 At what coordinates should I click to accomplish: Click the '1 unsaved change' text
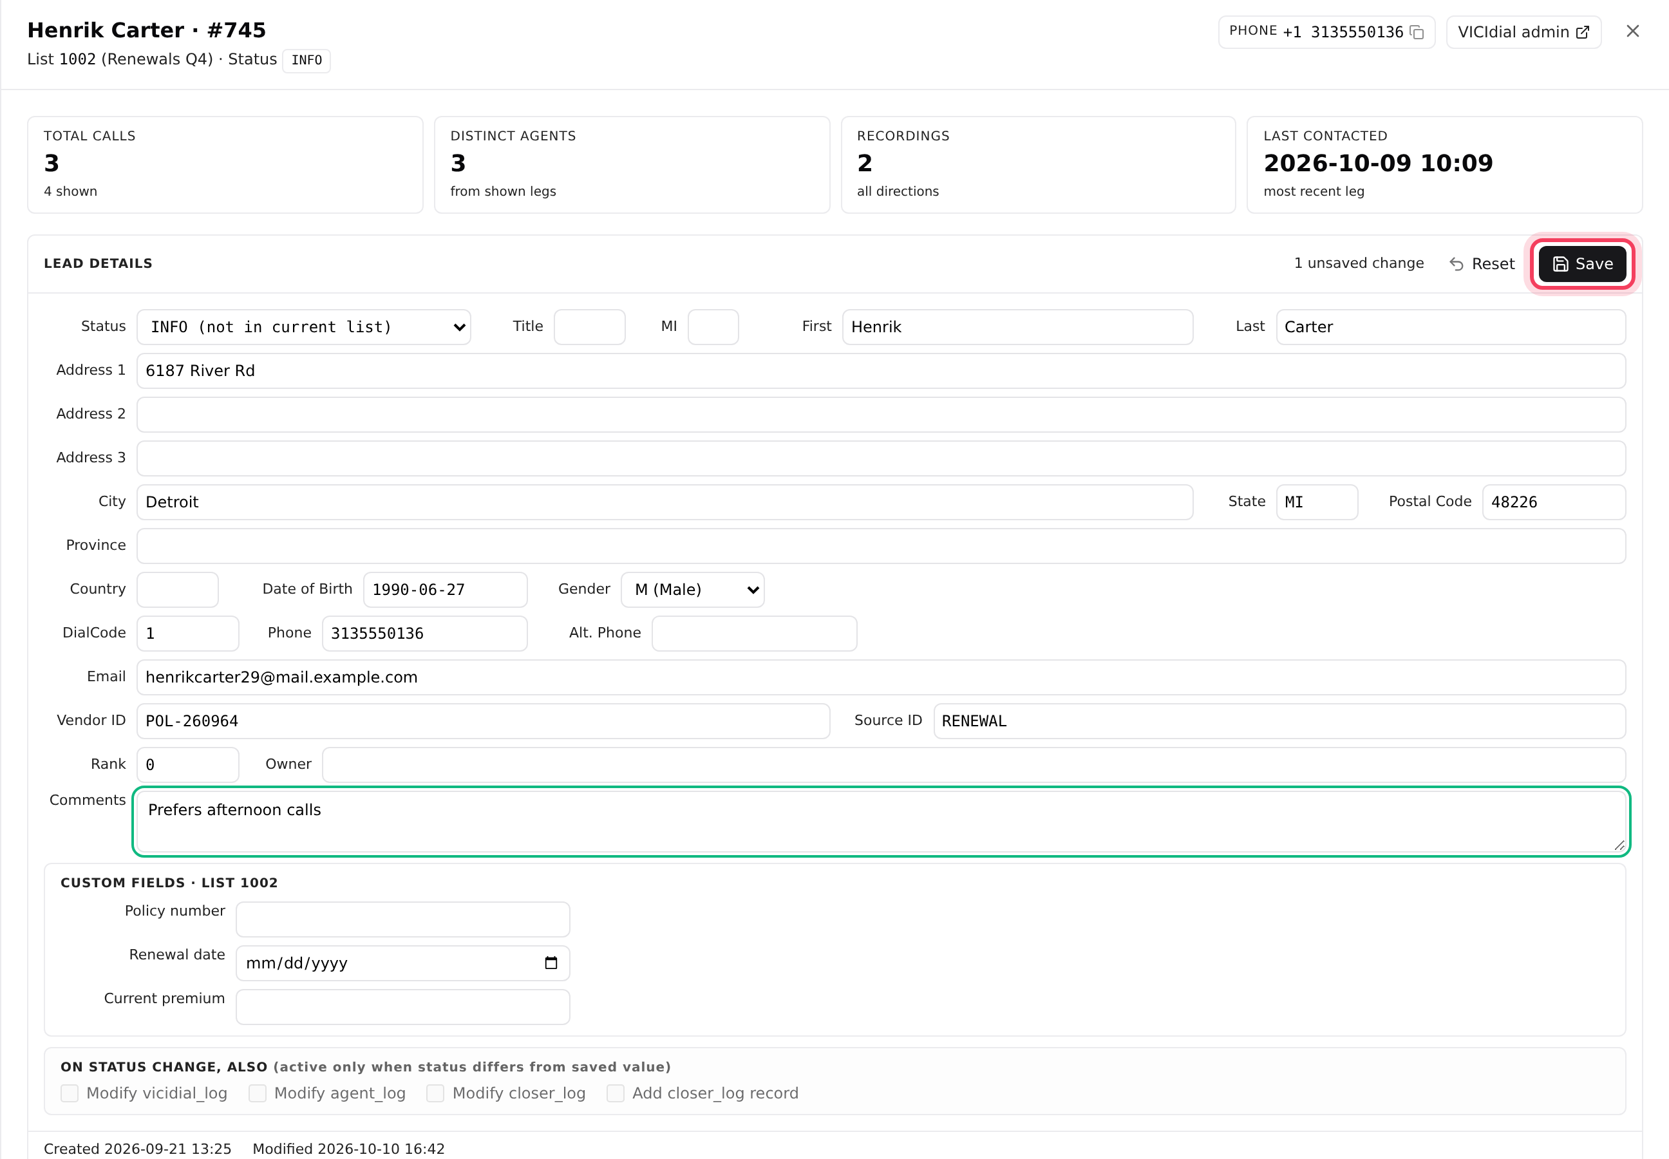[x=1358, y=263]
